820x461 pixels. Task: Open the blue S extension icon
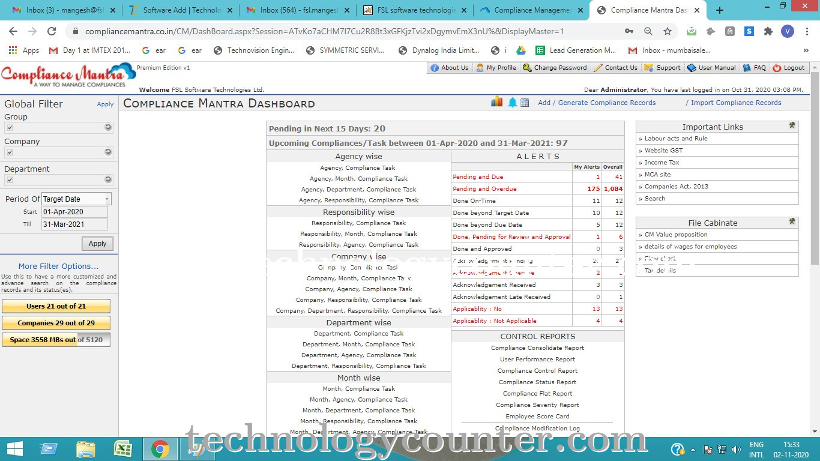pyautogui.click(x=749, y=31)
